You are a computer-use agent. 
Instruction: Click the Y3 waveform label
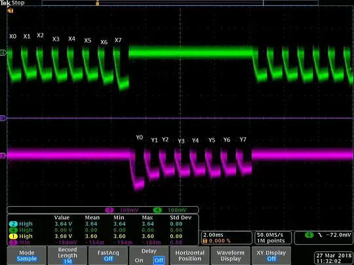pos(181,141)
